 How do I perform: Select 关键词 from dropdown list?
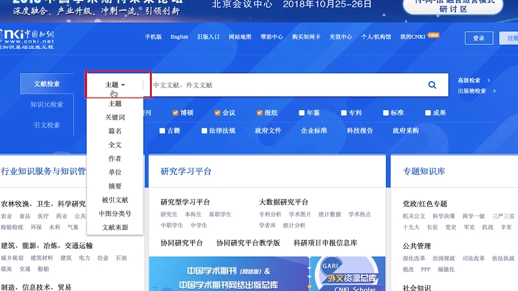click(115, 117)
